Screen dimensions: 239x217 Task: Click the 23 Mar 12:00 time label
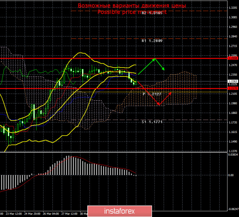coord(14,214)
